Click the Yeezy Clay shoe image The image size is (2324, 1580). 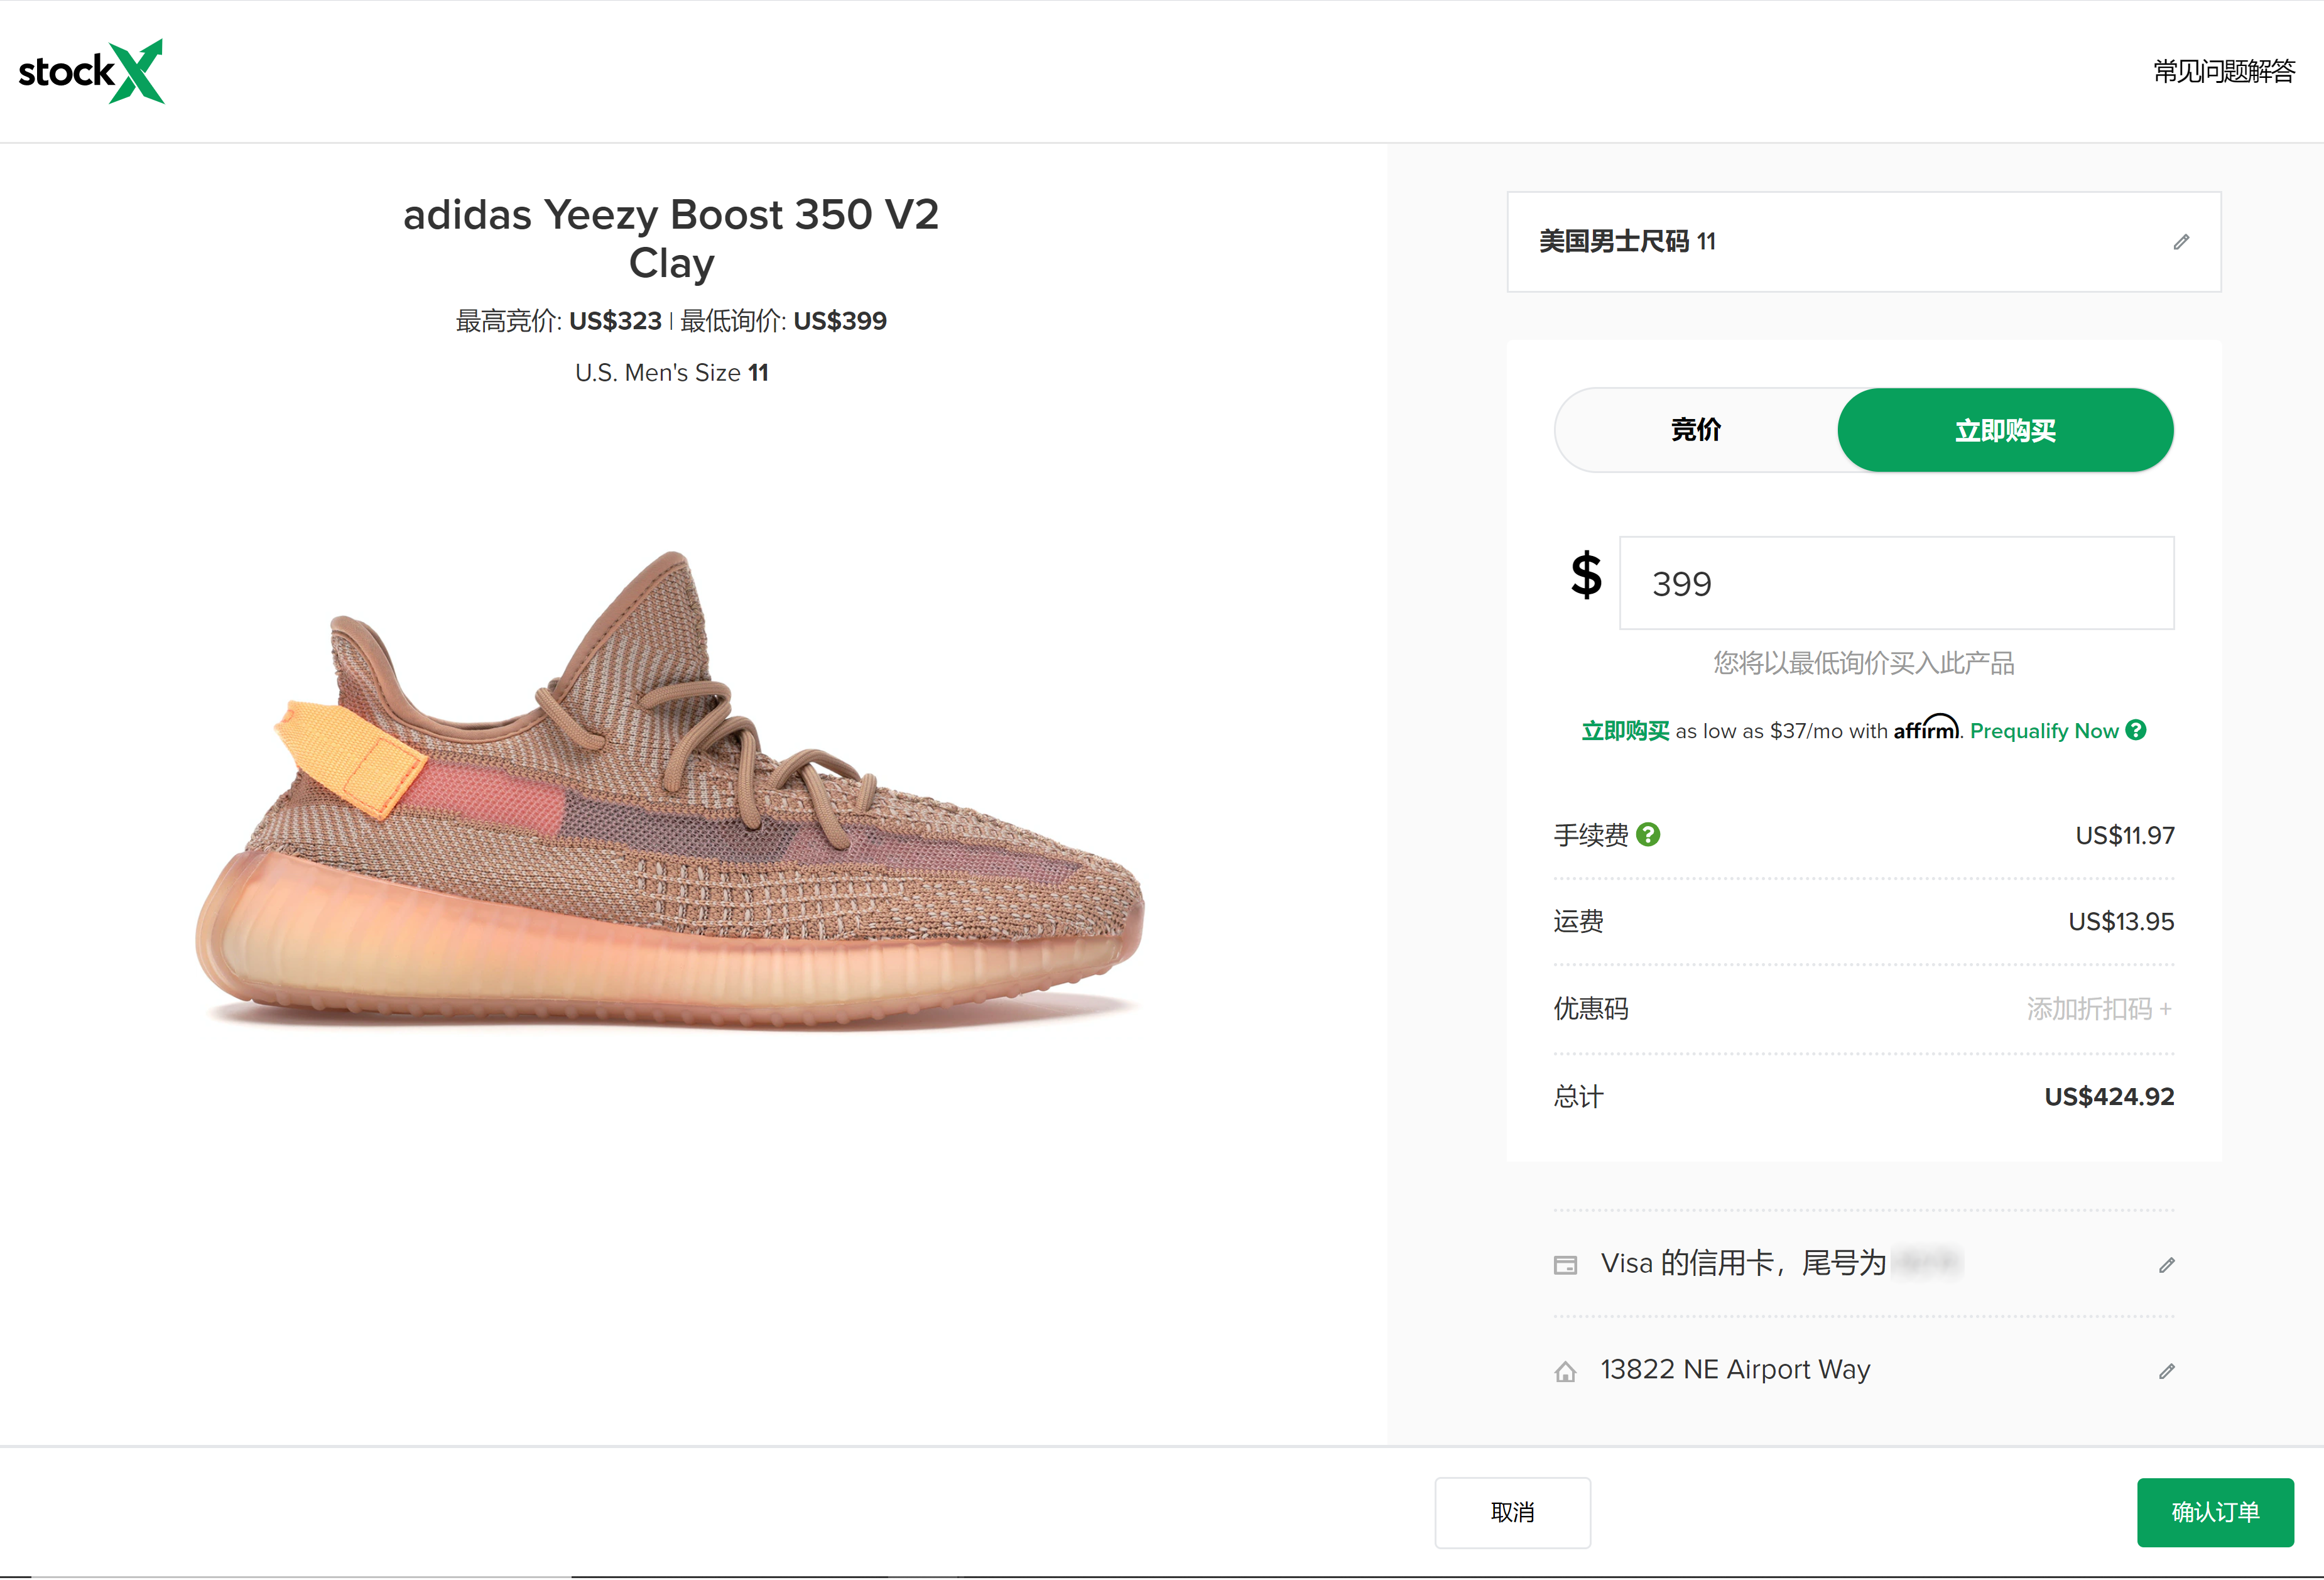pos(670,790)
